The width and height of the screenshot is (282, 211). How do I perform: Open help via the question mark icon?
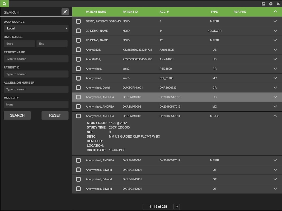pos(271,4)
